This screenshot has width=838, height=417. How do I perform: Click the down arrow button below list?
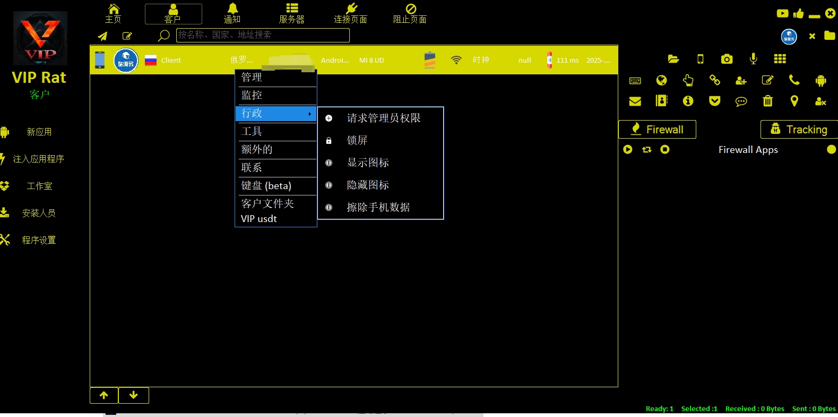[x=134, y=395]
